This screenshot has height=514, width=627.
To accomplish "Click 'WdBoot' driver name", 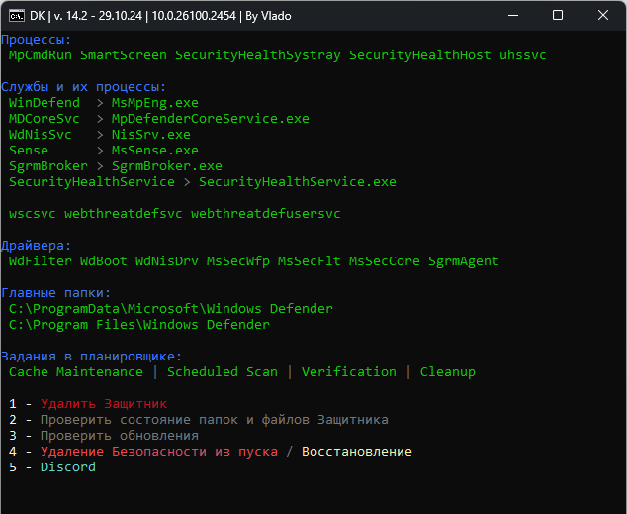I will pos(104,261).
